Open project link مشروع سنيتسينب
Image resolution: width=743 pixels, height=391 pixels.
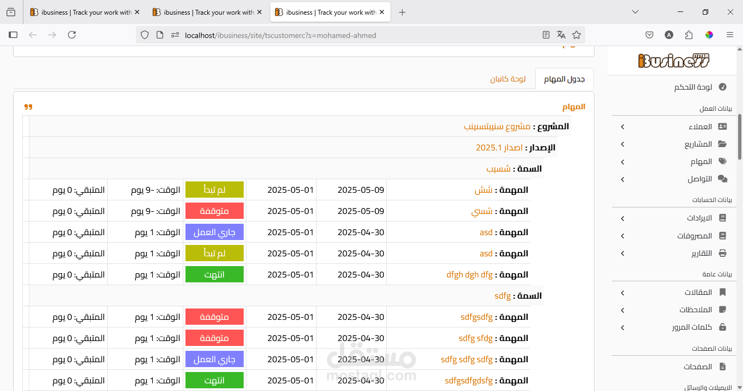[x=497, y=126]
